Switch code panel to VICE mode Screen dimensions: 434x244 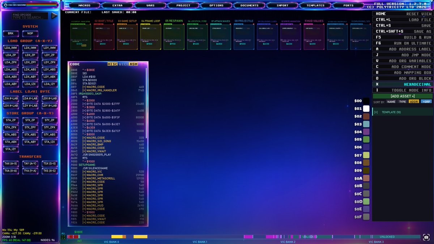[x=124, y=64]
